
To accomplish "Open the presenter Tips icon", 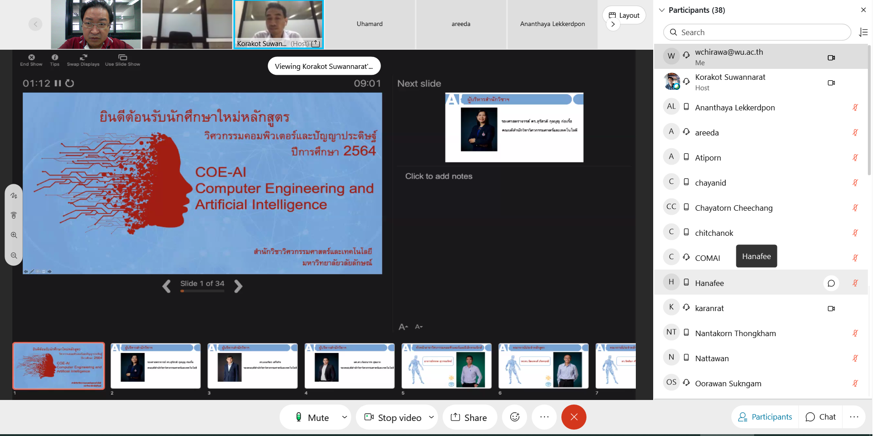I will (x=55, y=58).
